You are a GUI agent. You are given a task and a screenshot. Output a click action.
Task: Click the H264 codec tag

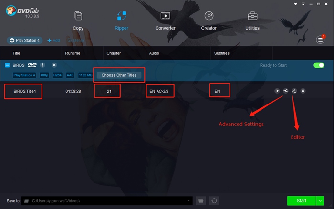(x=57, y=75)
